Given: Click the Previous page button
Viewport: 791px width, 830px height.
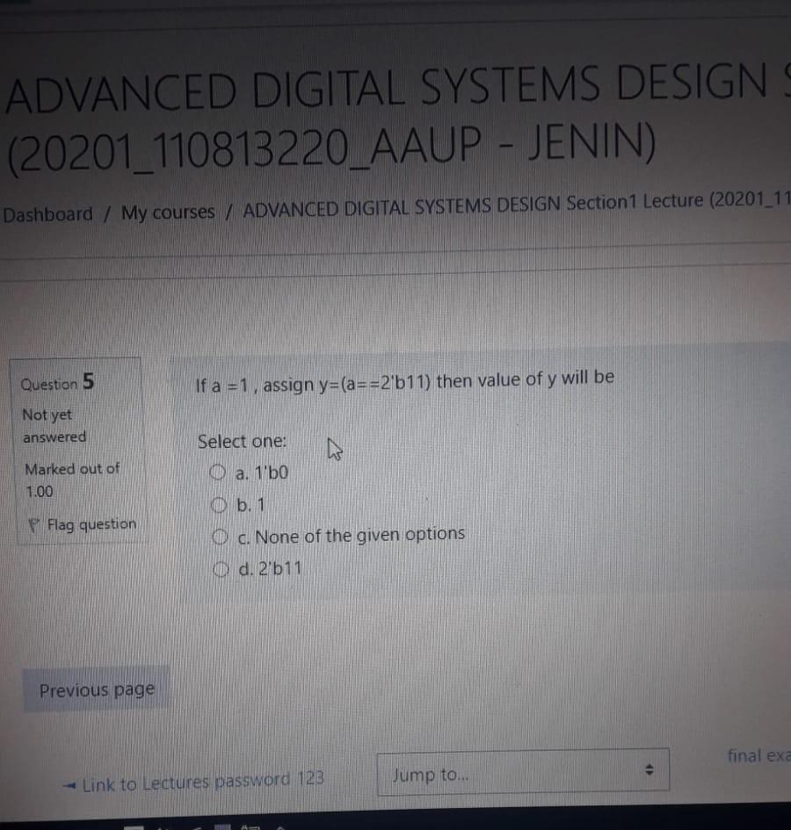Looking at the screenshot, I should pos(97,690).
